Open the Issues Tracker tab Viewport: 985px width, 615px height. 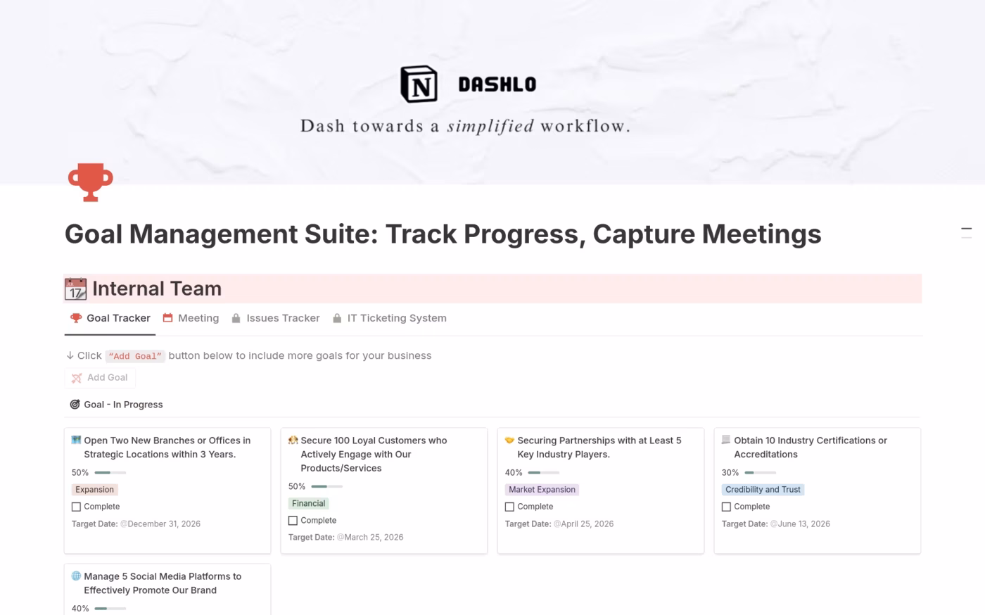tap(276, 318)
